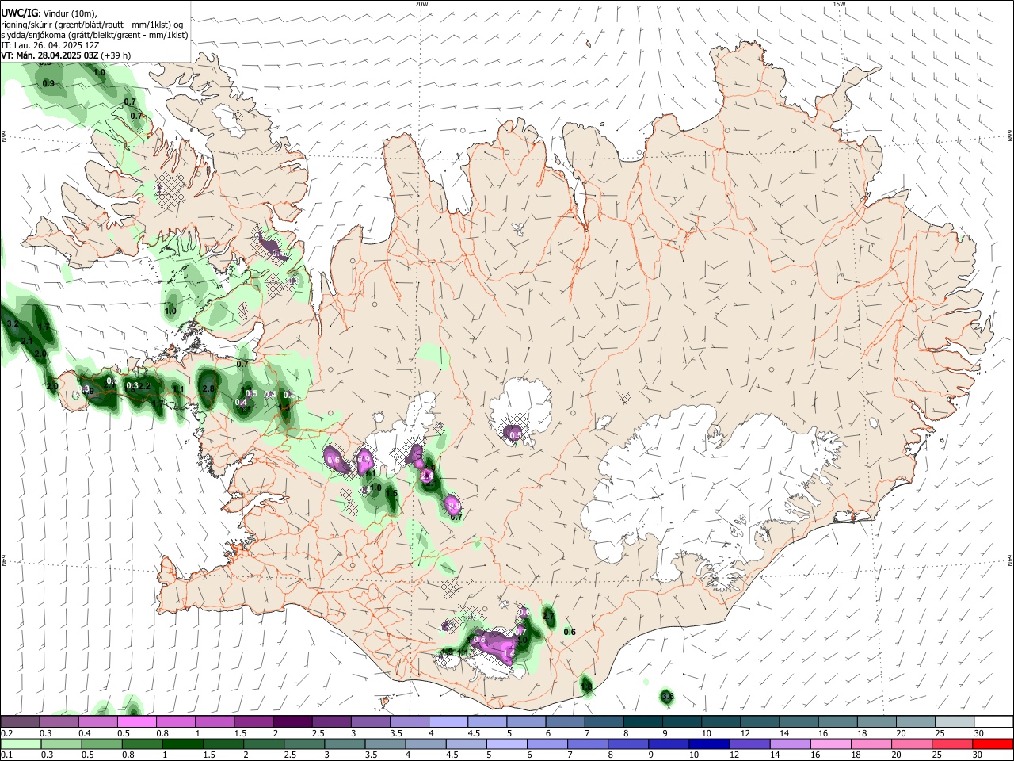Click the "20W" longitude label

pos(421,4)
